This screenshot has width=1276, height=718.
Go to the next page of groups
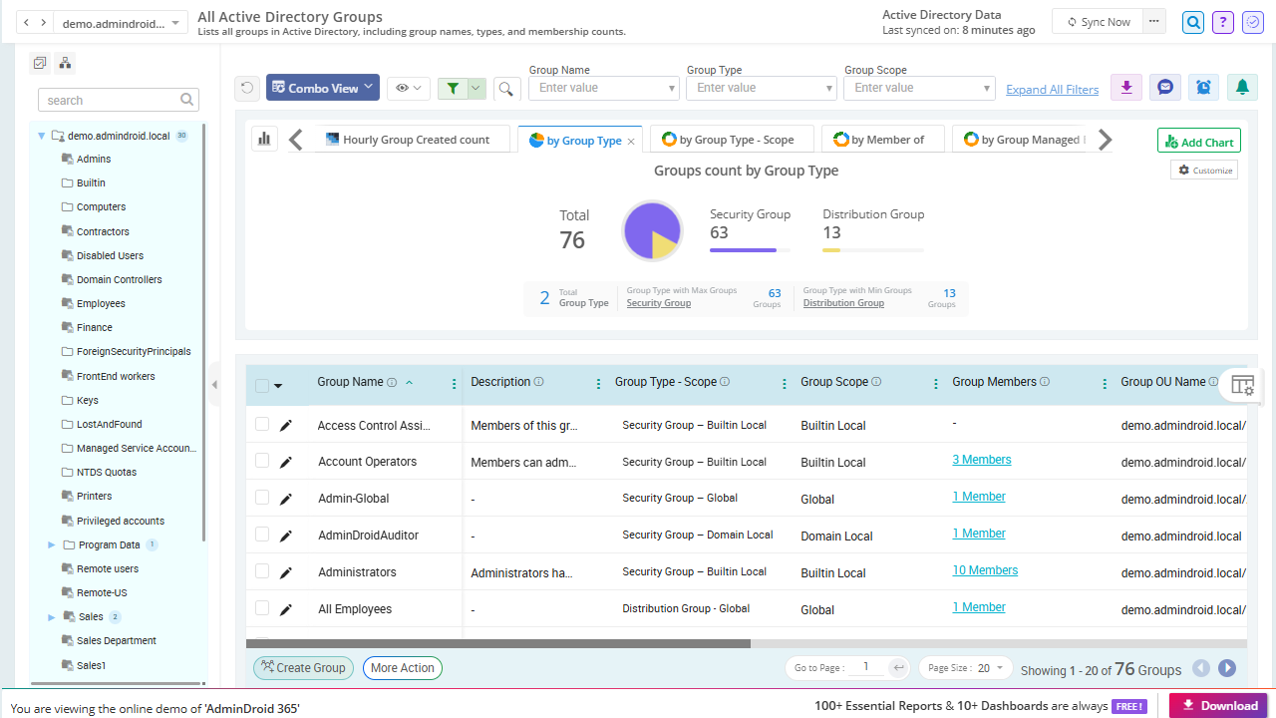click(1227, 669)
